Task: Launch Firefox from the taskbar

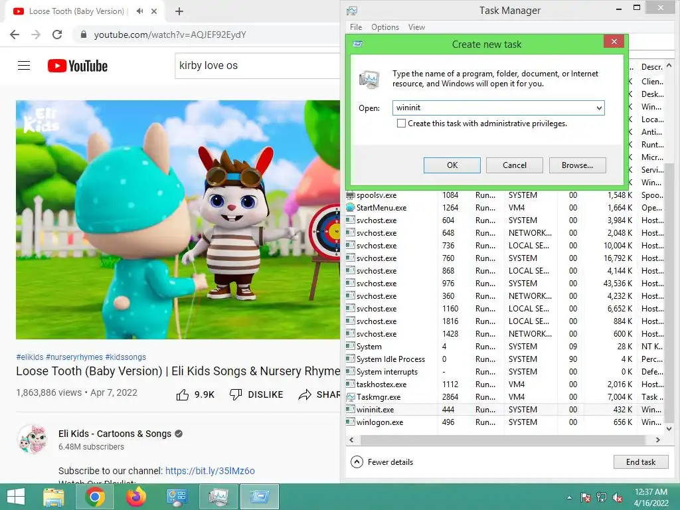Action: (x=136, y=497)
